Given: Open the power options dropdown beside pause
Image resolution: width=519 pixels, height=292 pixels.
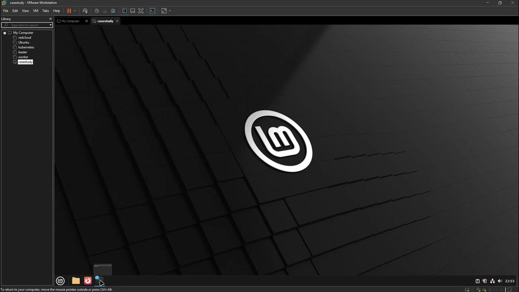Looking at the screenshot, I should (75, 11).
